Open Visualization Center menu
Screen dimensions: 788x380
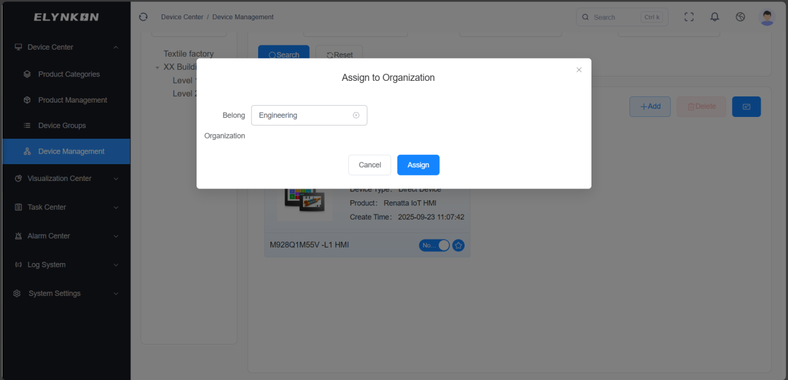(x=65, y=178)
